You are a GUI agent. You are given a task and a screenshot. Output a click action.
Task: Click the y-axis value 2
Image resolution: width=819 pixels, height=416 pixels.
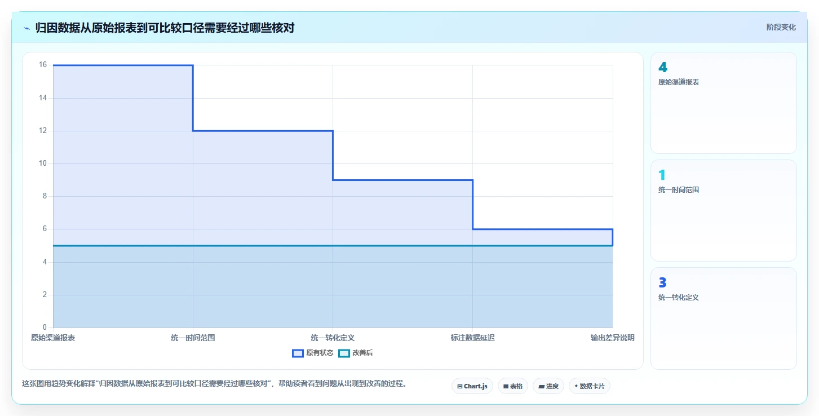[x=45, y=295]
